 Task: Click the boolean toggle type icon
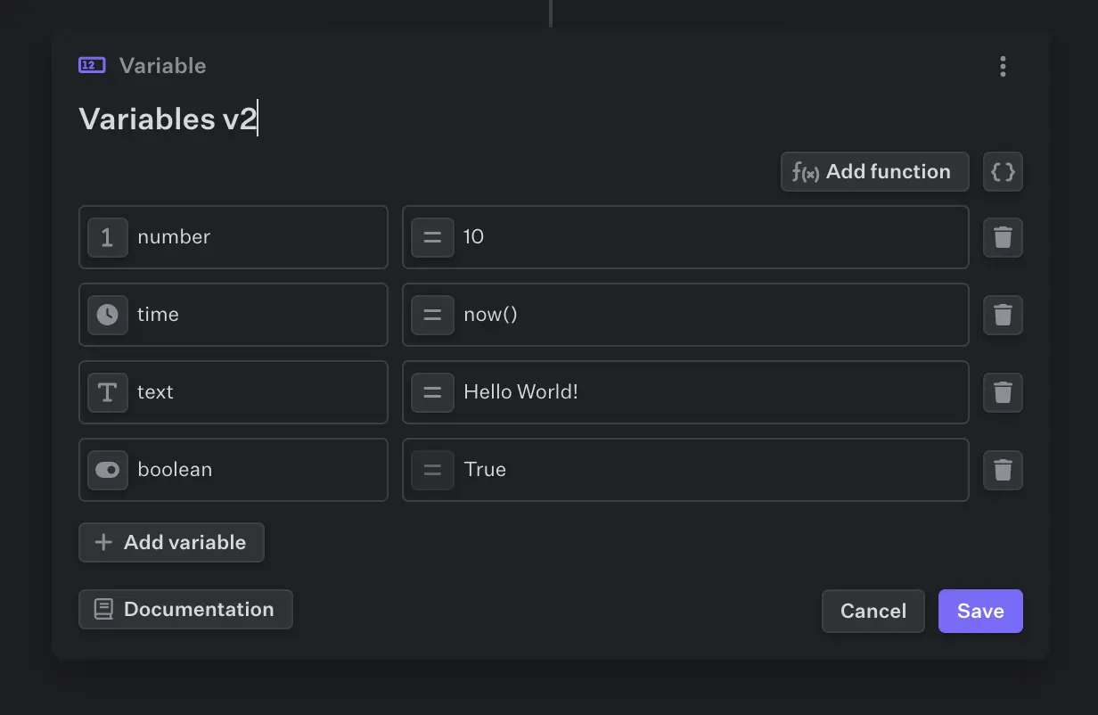pyautogui.click(x=108, y=470)
